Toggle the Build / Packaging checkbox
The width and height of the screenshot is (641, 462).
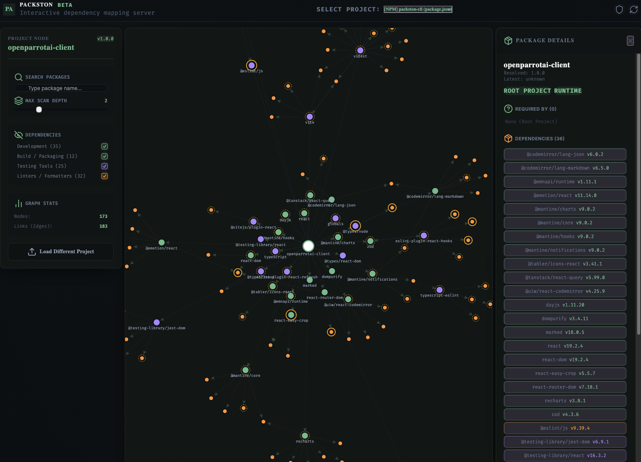(x=105, y=156)
